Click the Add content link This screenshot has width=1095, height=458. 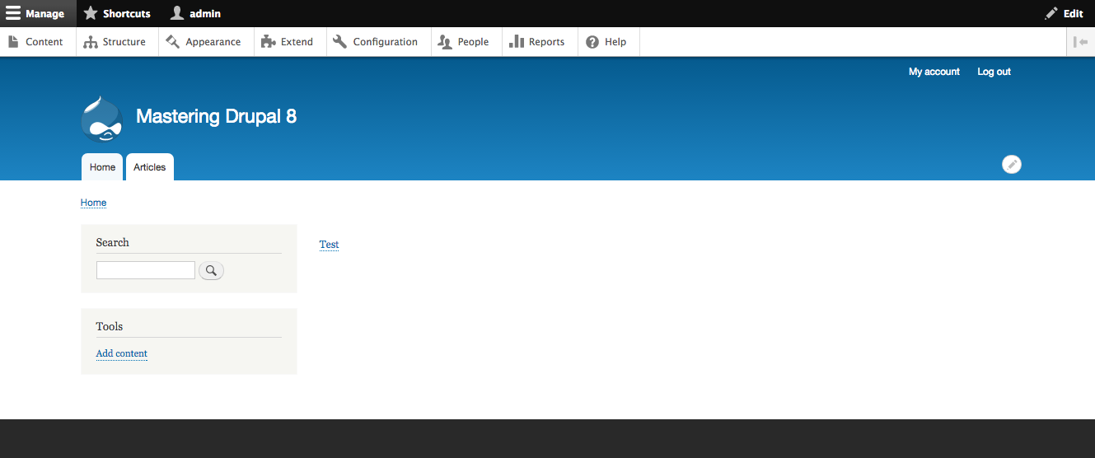pos(122,353)
